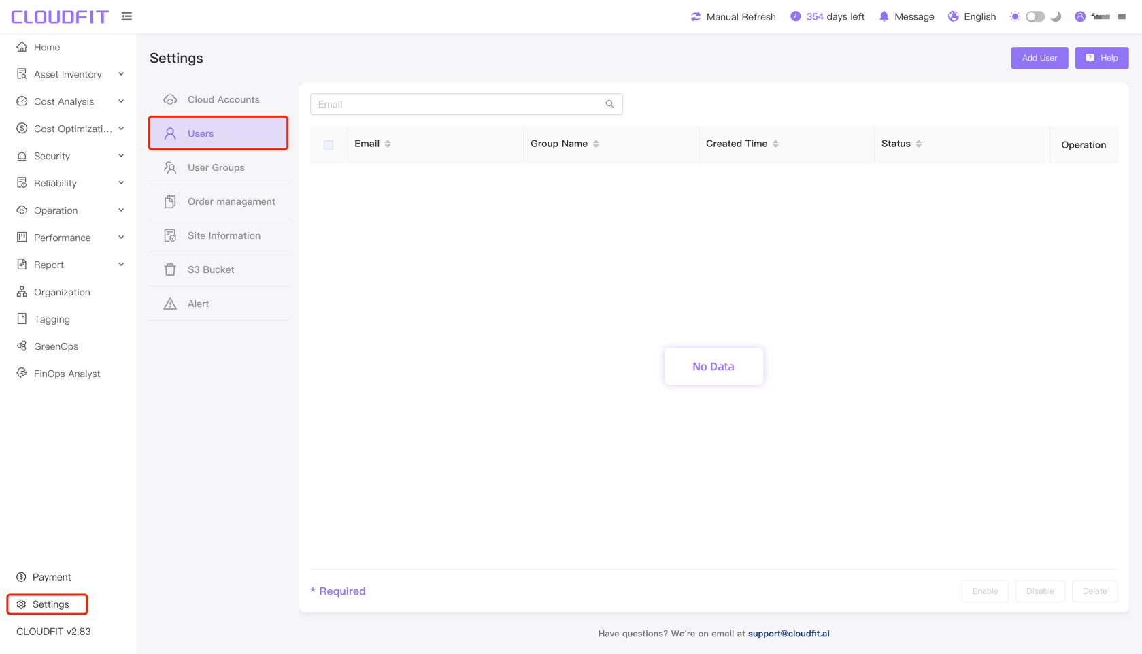Click the clock icon beside 354 days left
Image resolution: width=1142 pixels, height=654 pixels.
pos(795,16)
